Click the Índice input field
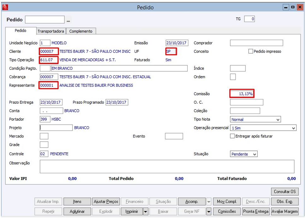 click(238, 68)
